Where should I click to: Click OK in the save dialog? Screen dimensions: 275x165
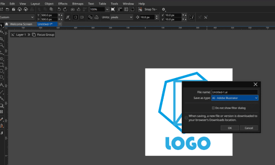(230, 128)
